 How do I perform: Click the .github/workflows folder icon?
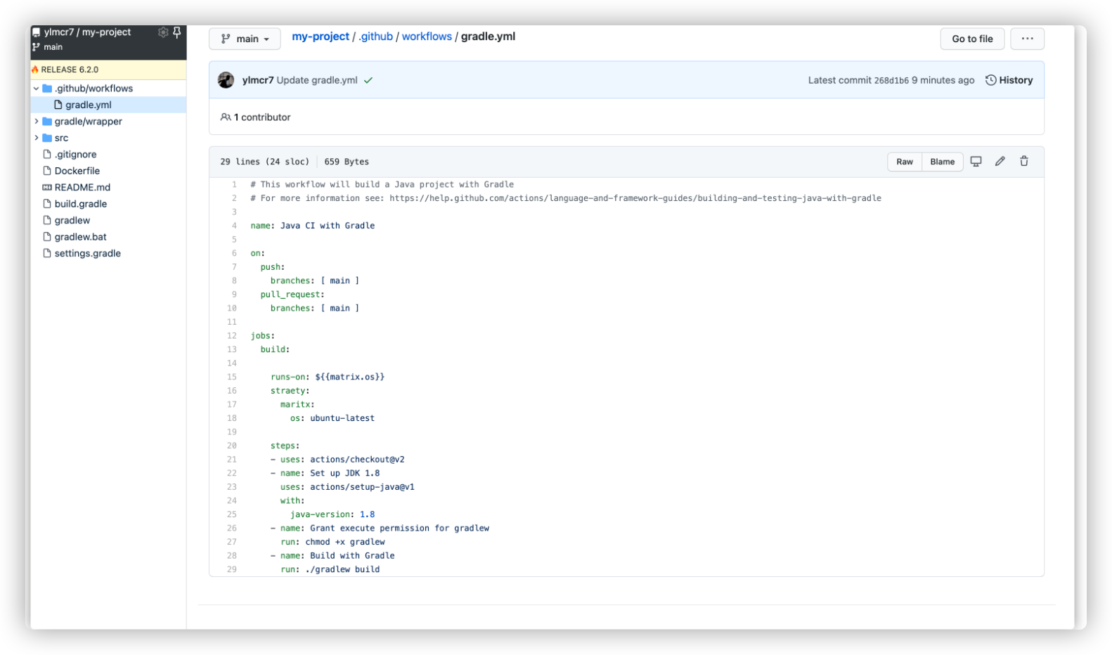coord(47,89)
